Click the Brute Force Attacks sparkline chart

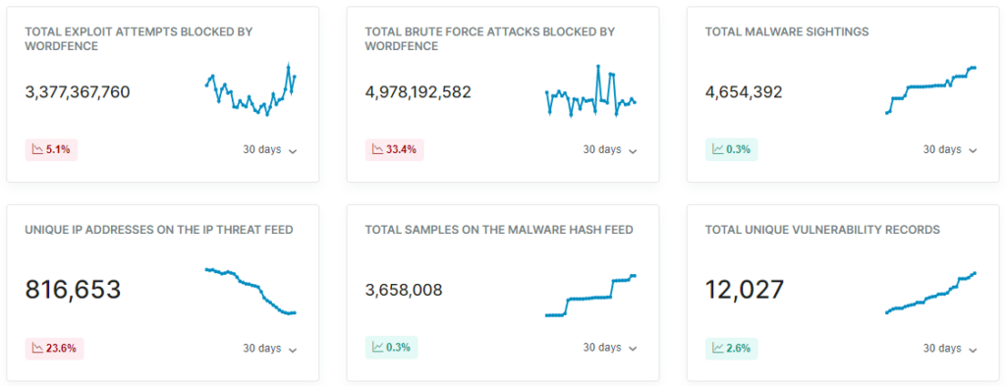pyautogui.click(x=590, y=91)
